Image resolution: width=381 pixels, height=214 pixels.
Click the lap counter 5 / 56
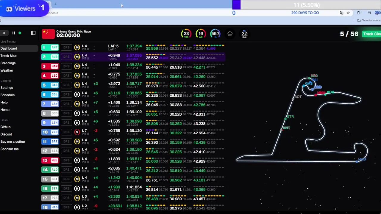pyautogui.click(x=349, y=34)
